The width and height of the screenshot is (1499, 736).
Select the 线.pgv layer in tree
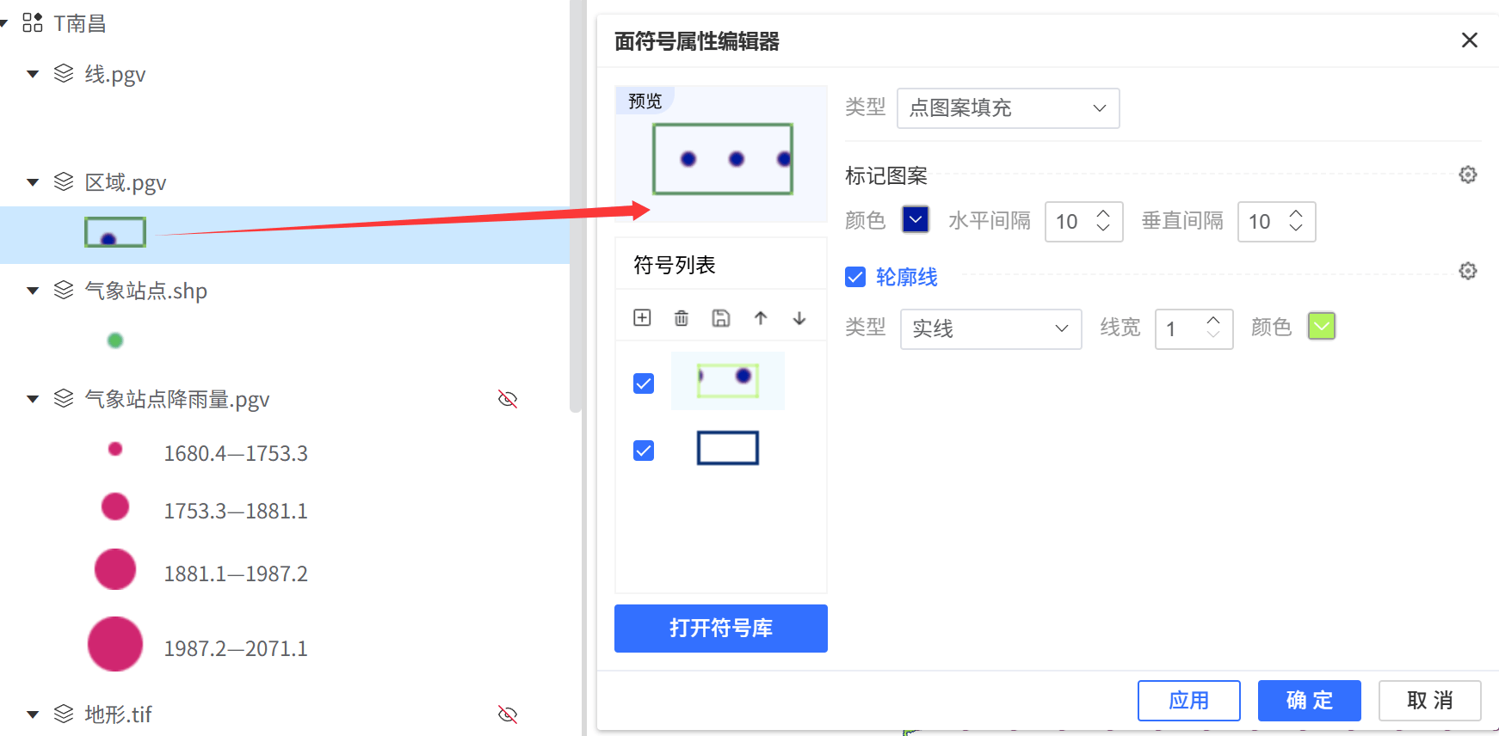[x=115, y=75]
